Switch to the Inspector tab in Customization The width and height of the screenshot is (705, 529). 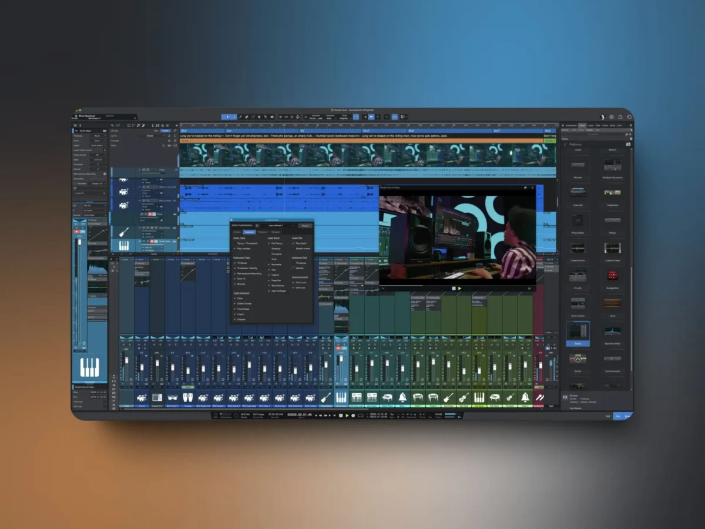coord(249,232)
